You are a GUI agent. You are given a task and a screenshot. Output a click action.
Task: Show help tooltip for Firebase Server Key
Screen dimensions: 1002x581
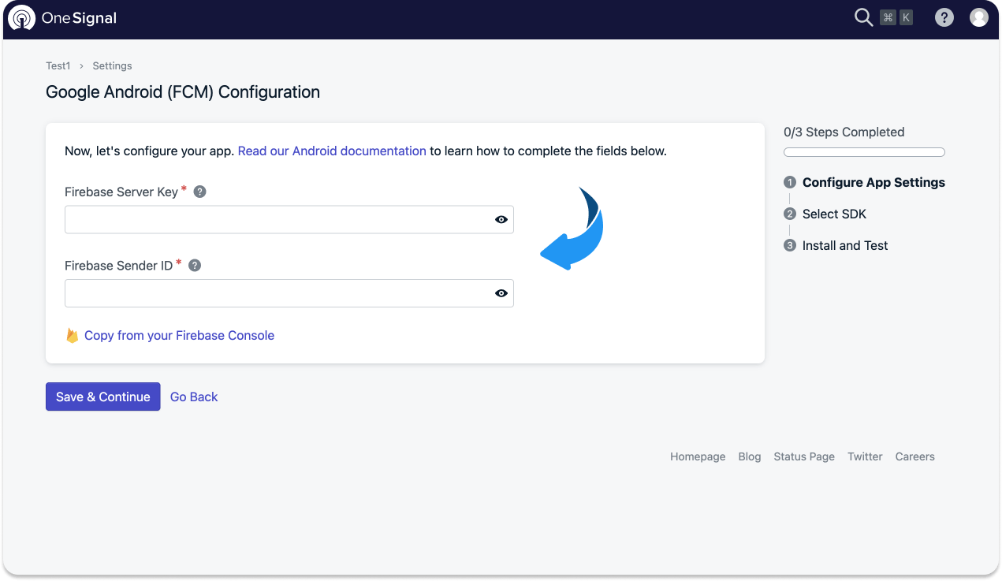(x=200, y=192)
